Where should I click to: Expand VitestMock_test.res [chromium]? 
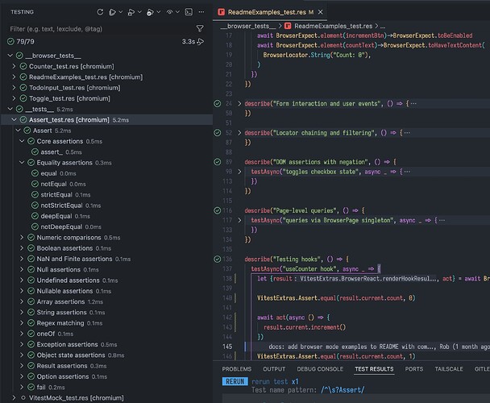(x=14, y=398)
